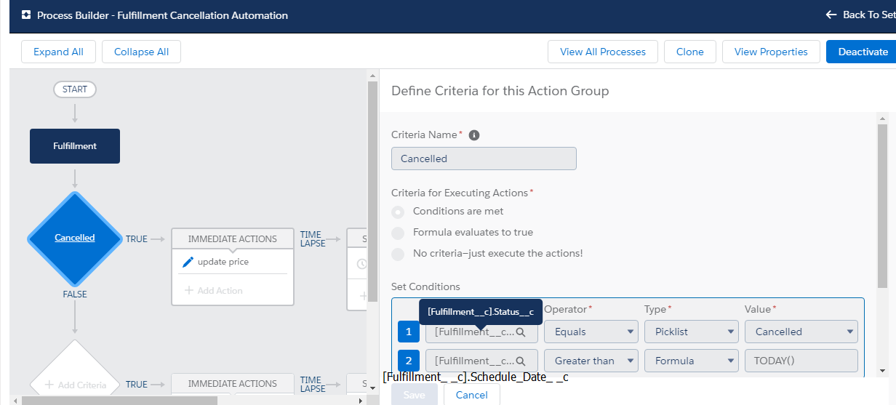Select 'Conditions are met' radio option
The width and height of the screenshot is (896, 405).
pos(398,212)
